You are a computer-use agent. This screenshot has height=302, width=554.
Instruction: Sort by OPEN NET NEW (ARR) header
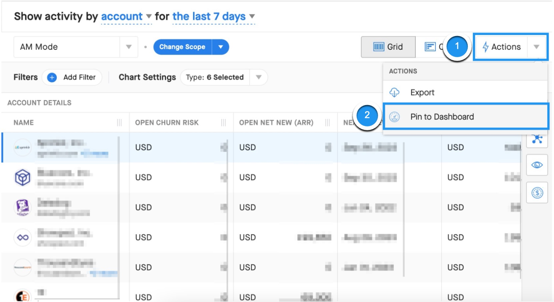point(276,123)
